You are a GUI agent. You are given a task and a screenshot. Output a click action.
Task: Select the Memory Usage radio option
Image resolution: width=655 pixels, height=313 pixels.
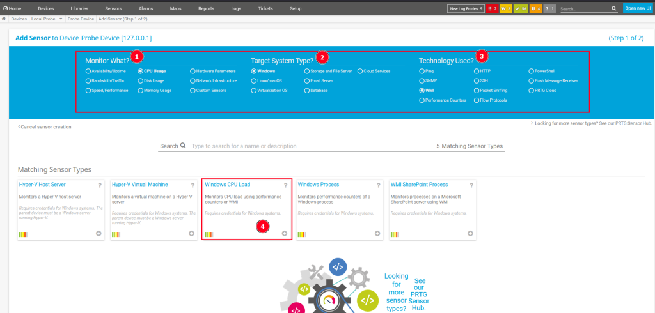click(x=141, y=91)
